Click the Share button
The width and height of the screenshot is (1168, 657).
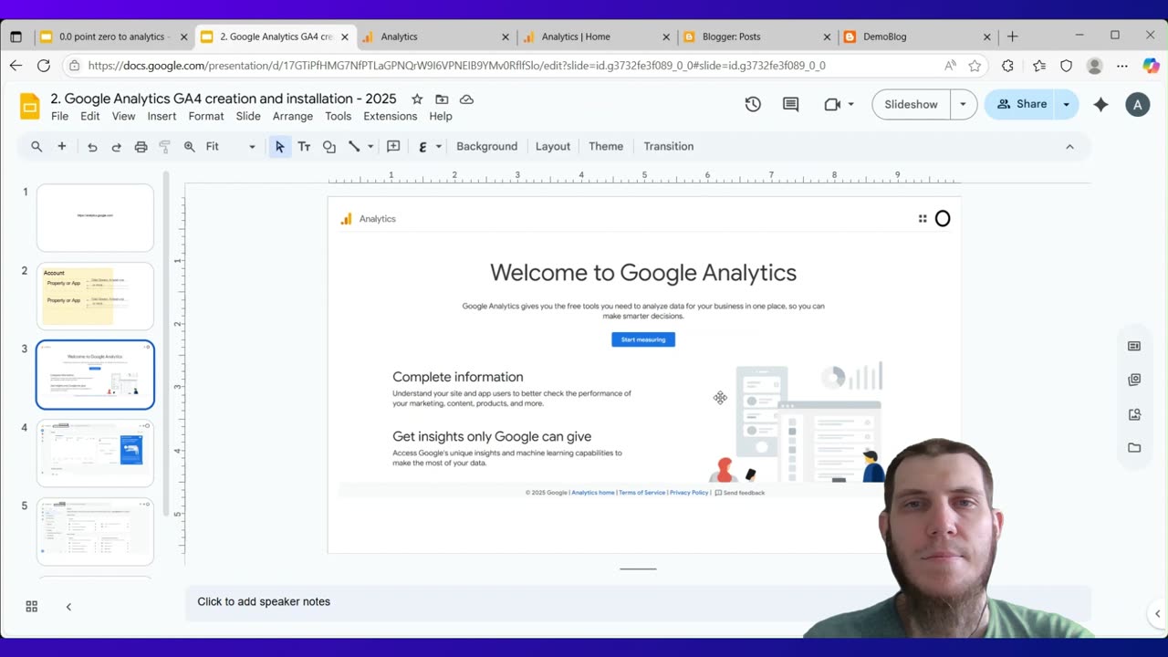point(1020,104)
